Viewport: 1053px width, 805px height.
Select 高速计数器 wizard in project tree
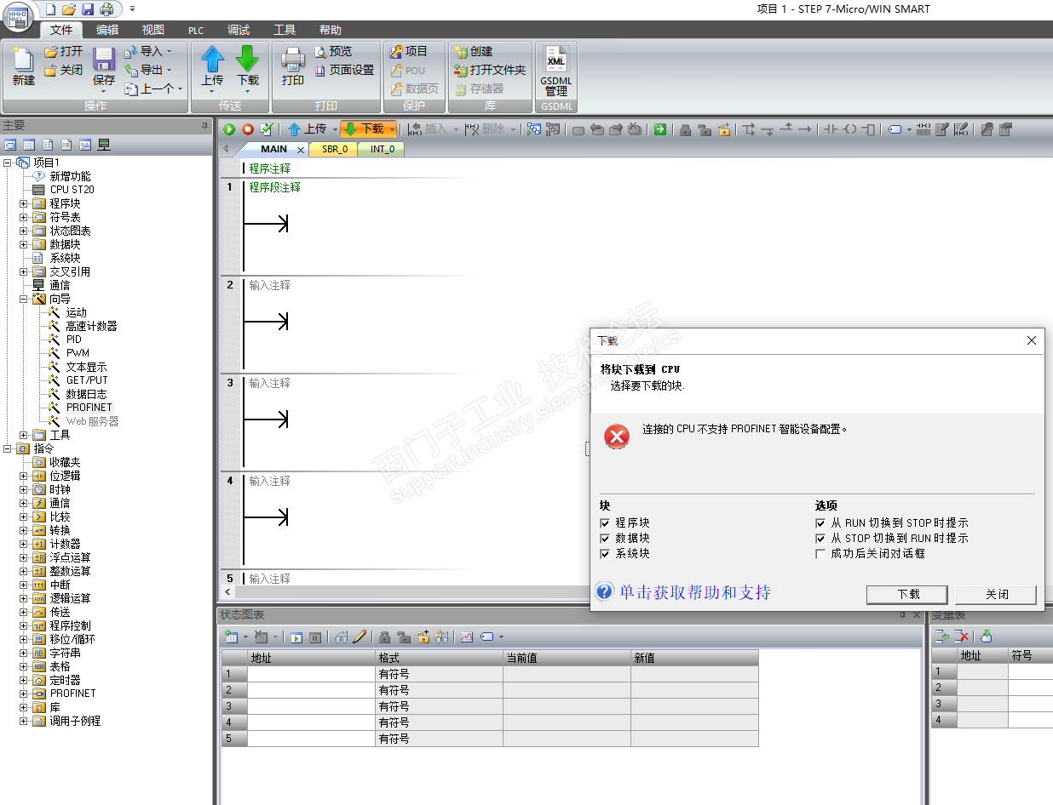91,326
